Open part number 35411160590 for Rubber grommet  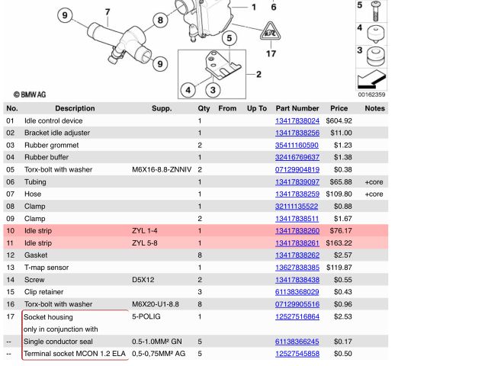[297, 145]
